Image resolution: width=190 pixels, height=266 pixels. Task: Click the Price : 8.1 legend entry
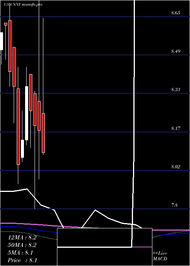coord(22,260)
